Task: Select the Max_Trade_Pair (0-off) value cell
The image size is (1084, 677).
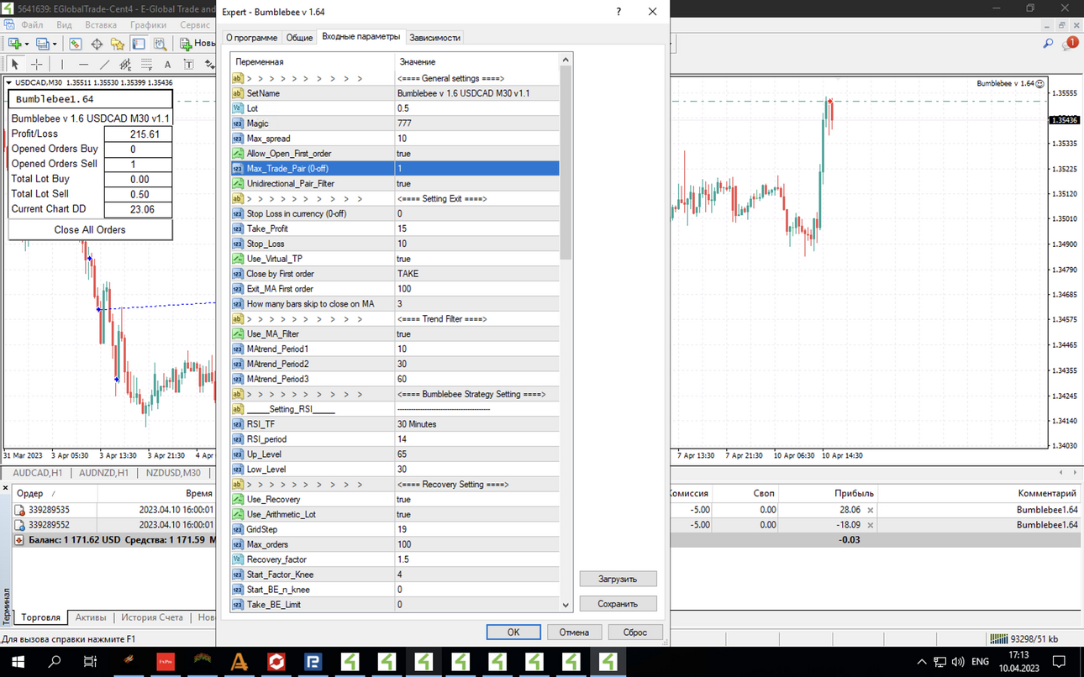Action: click(x=476, y=169)
